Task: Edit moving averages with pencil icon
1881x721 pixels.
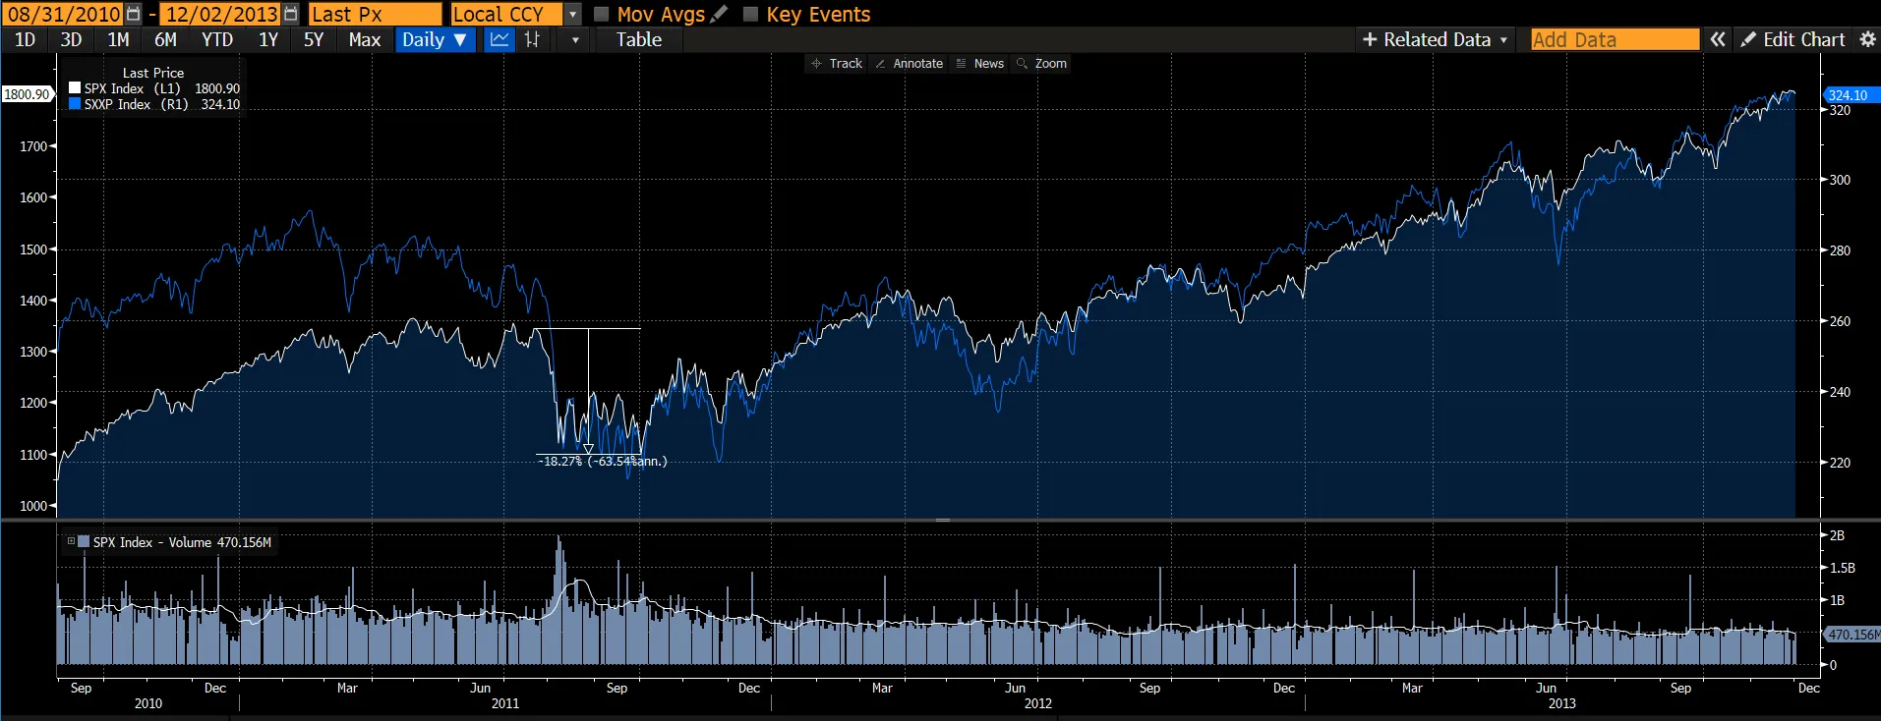Action: point(719,14)
